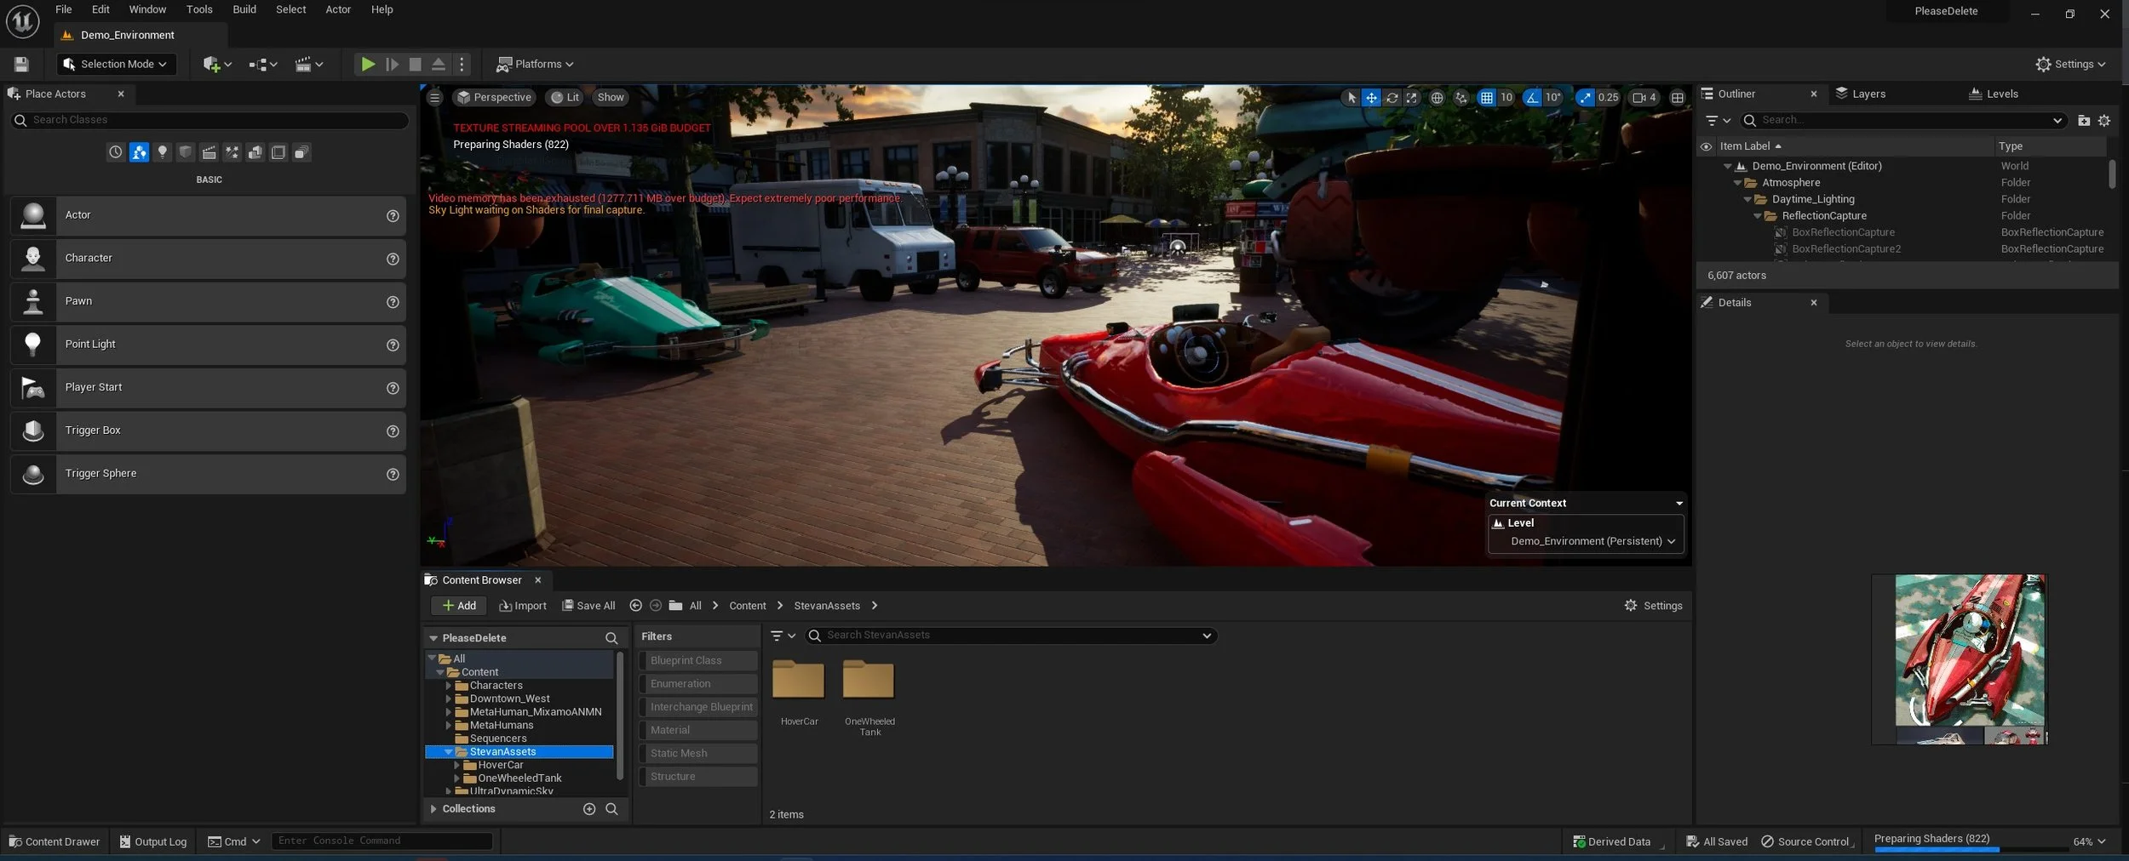Open the Build menu
This screenshot has width=2129, height=861.
(x=244, y=9)
